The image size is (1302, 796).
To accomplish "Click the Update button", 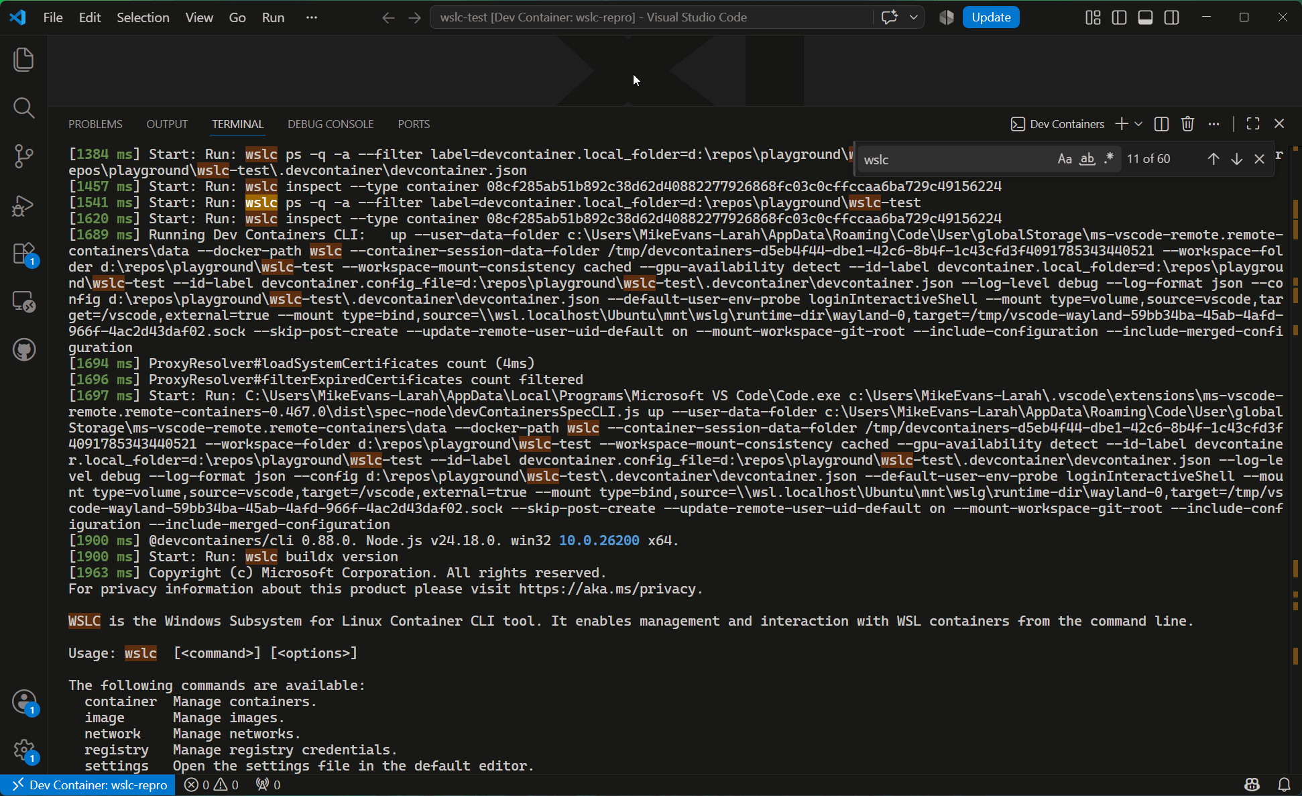I will click(x=991, y=17).
